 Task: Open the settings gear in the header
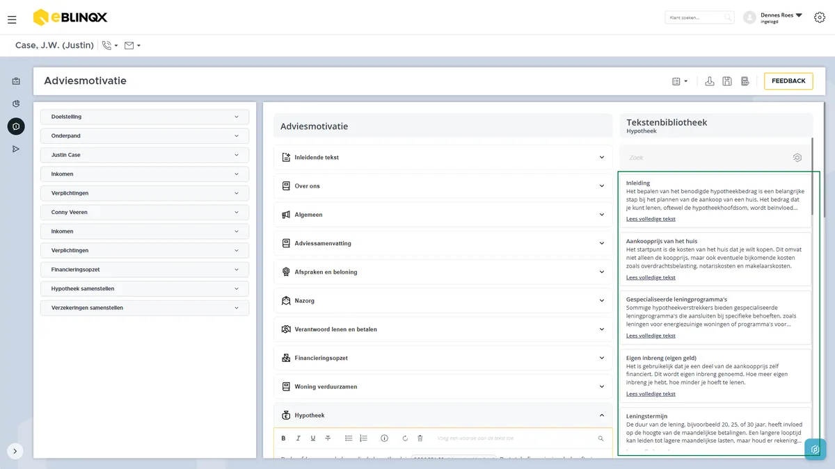click(819, 18)
